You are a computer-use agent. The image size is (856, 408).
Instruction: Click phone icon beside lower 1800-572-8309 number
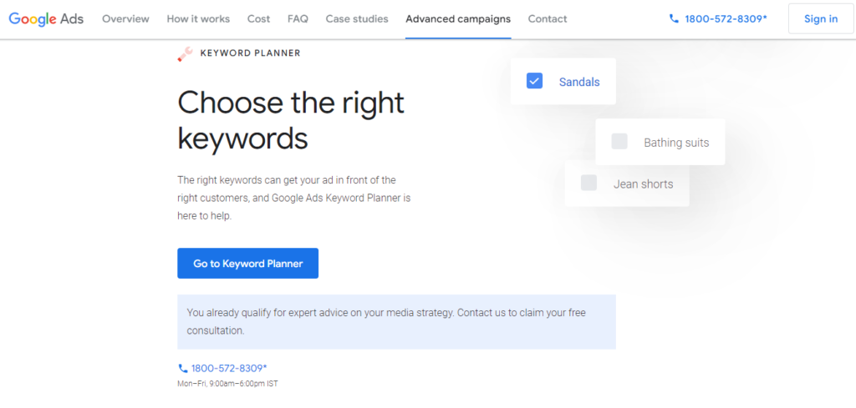(183, 368)
